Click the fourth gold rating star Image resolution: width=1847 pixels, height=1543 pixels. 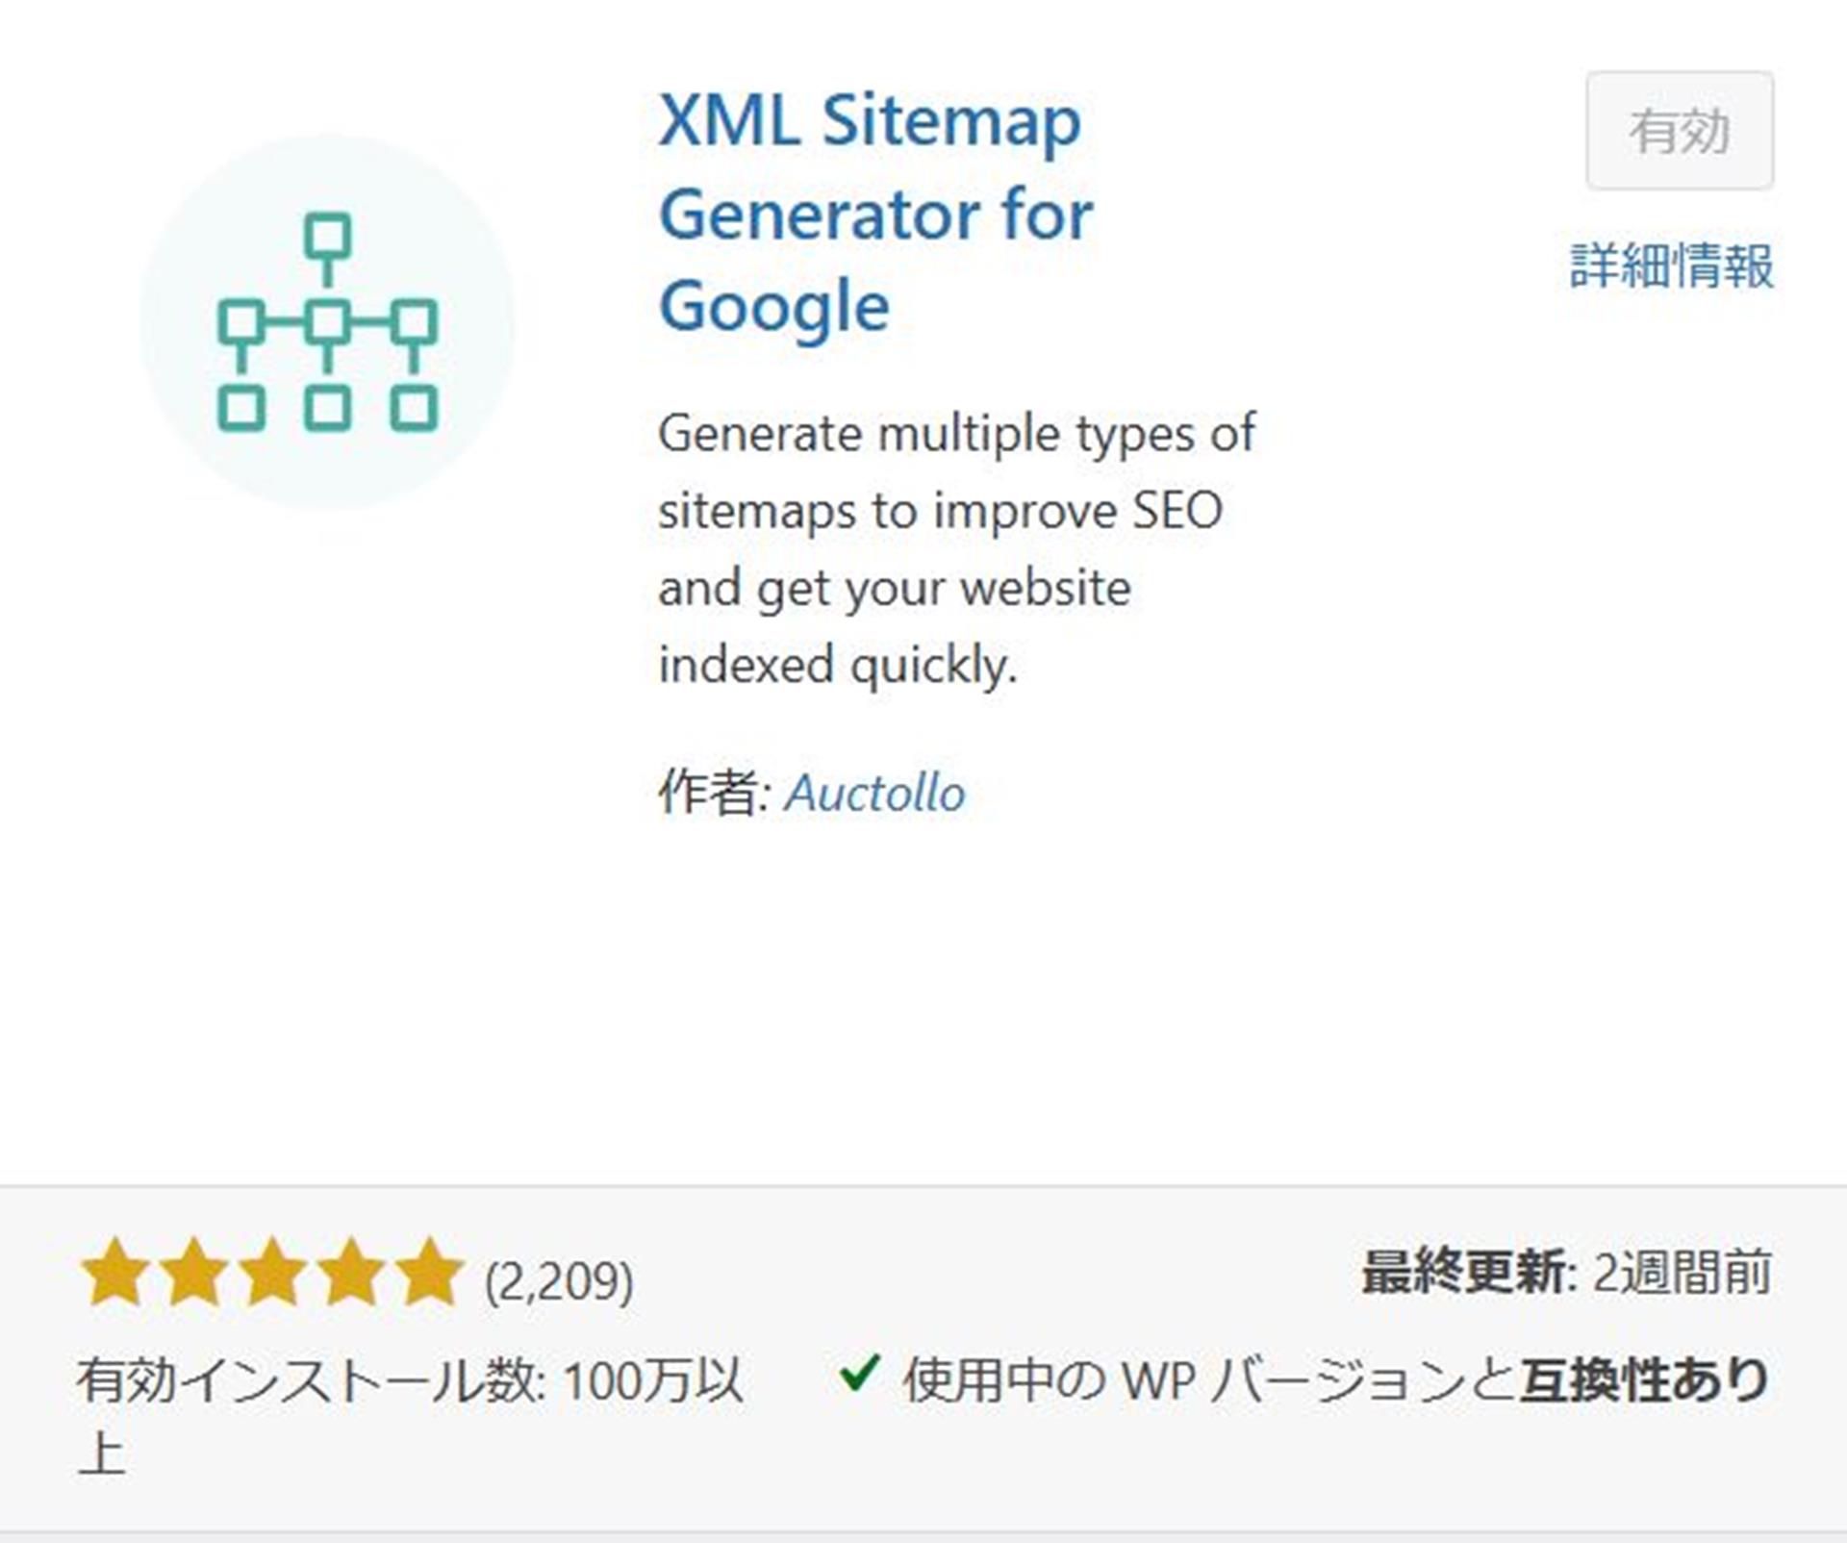point(352,1274)
